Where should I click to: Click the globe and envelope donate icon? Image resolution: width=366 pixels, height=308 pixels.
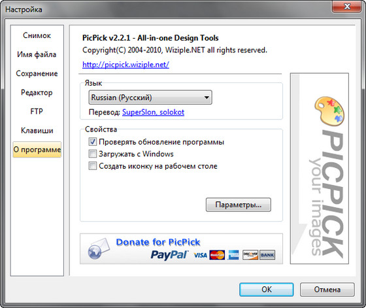99,249
